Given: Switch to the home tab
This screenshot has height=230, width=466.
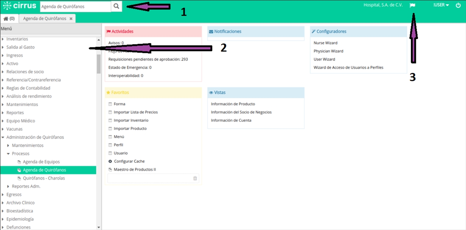Looking at the screenshot, I should click(x=9, y=18).
